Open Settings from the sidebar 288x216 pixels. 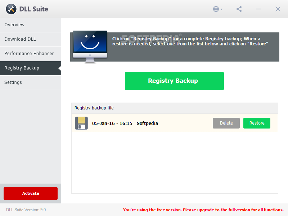[x=31, y=82]
